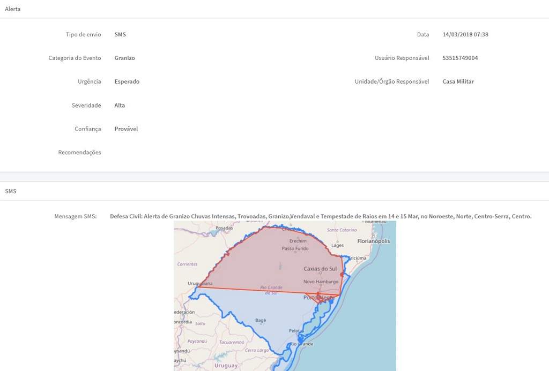Click Florianópolis on the map
Screen dimensions: 549x371
(x=374, y=241)
